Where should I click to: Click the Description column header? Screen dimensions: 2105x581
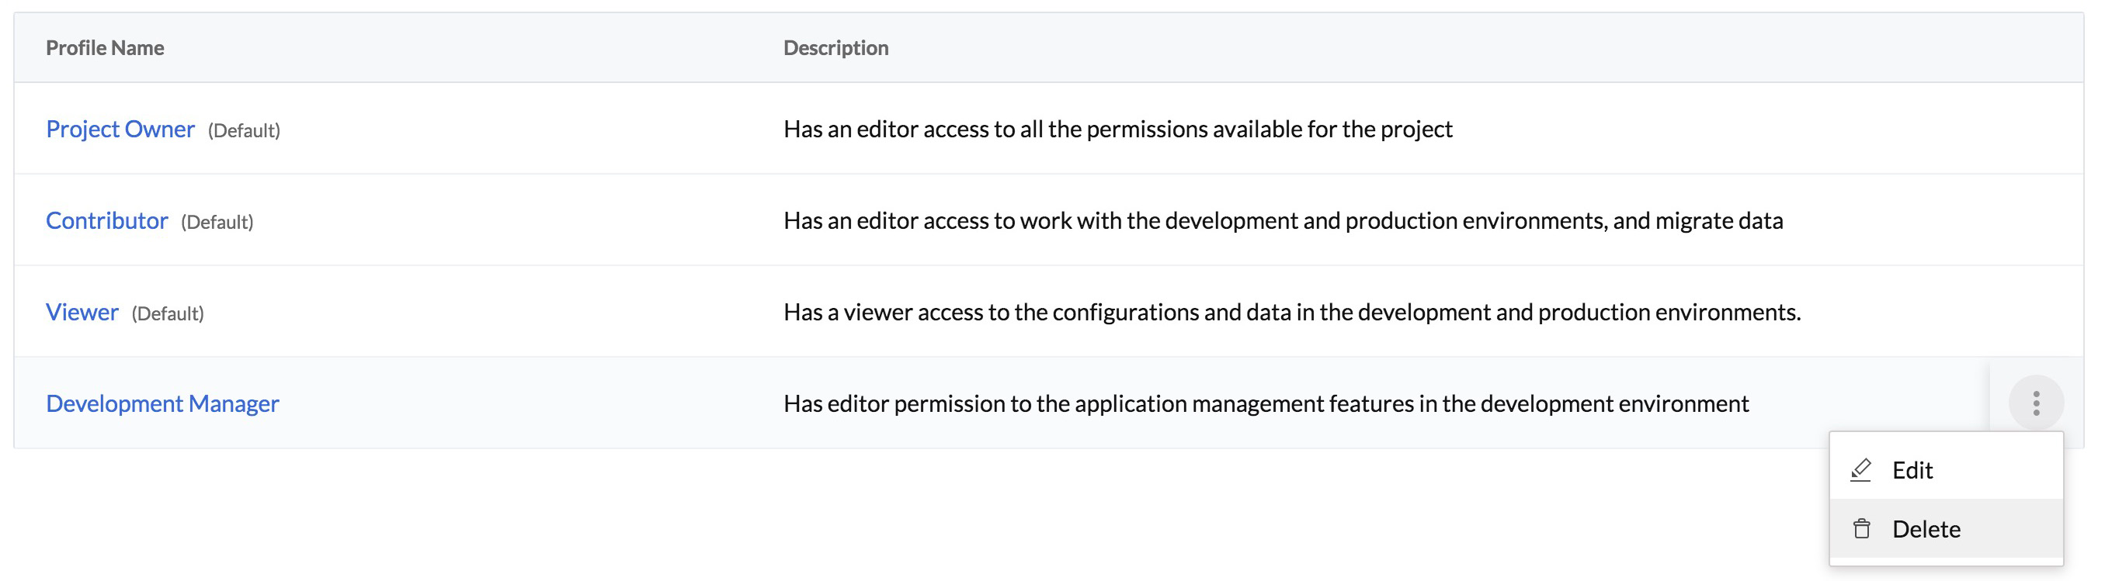[x=836, y=48]
